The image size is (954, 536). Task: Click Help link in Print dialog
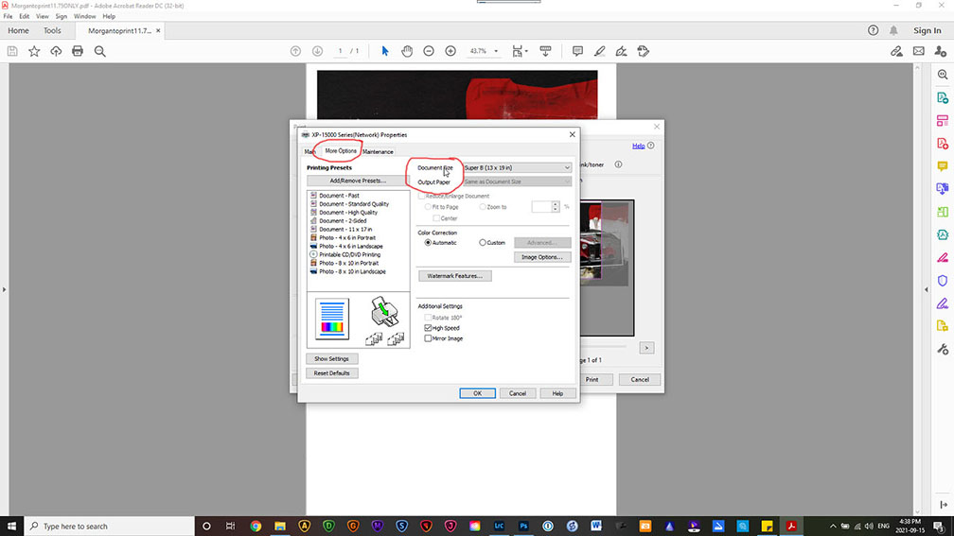coord(638,146)
